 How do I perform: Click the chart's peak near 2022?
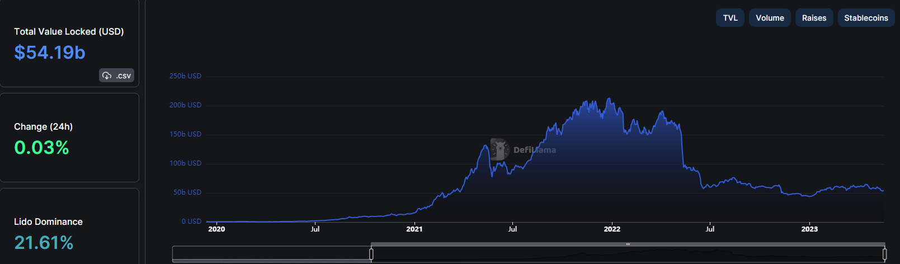pyautogui.click(x=609, y=99)
